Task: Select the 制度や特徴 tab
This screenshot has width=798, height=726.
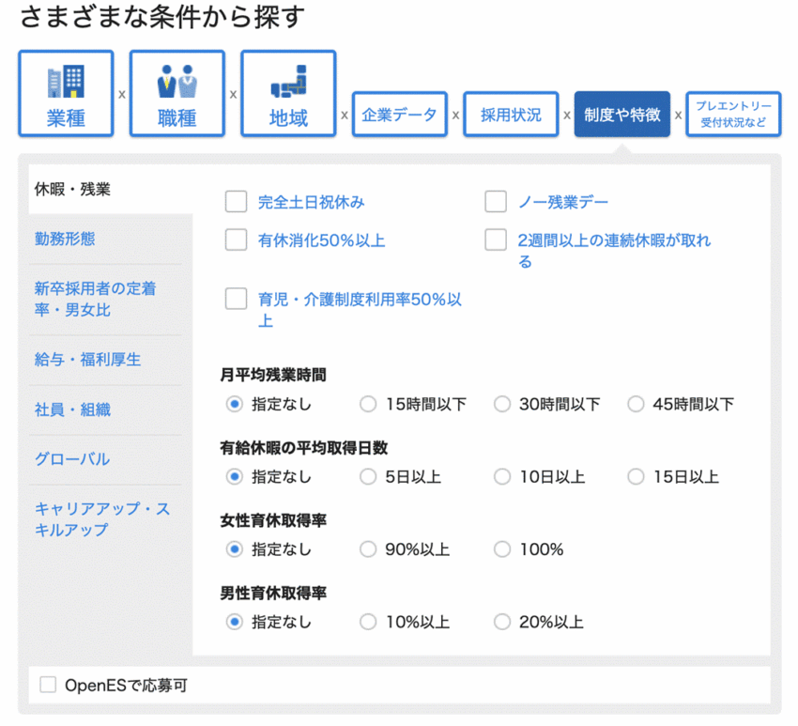Action: point(622,115)
